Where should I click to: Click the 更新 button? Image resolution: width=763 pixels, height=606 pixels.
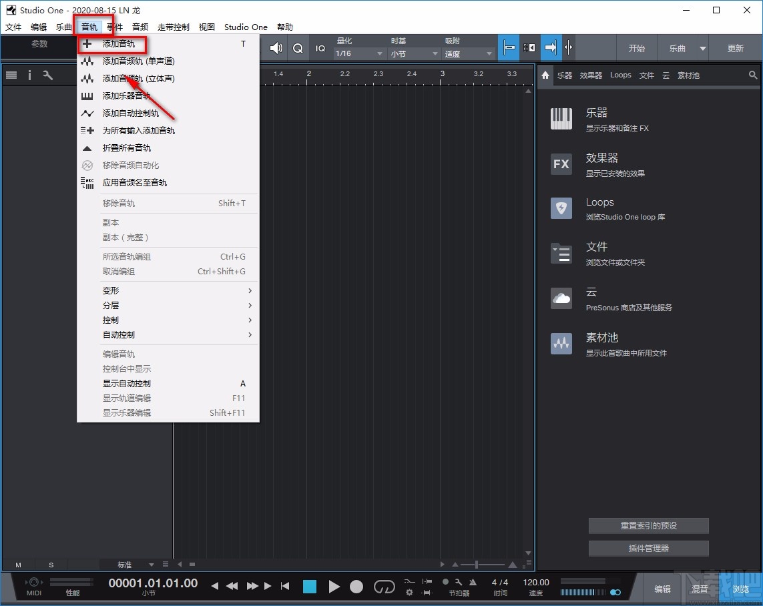[735, 48]
